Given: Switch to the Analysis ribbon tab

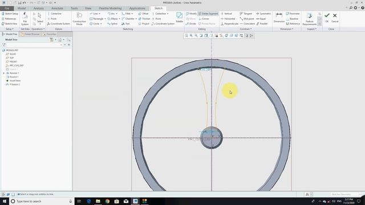Looking at the screenshot, I should [39, 8].
